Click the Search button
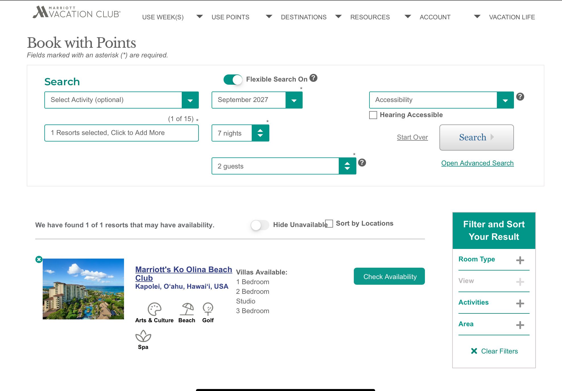 point(477,138)
